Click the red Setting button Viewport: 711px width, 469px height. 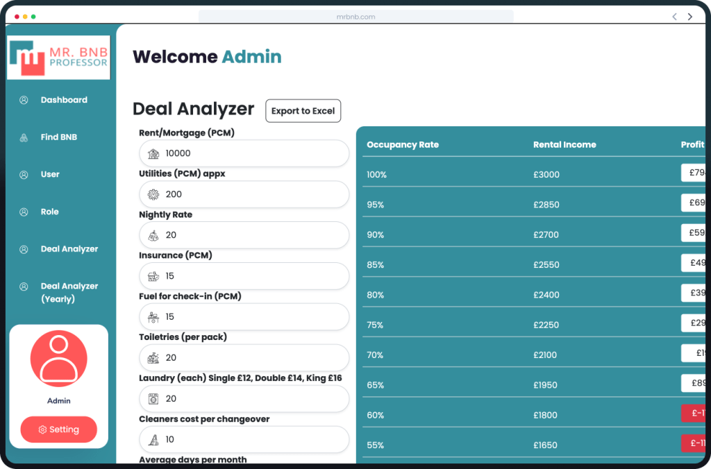59,429
